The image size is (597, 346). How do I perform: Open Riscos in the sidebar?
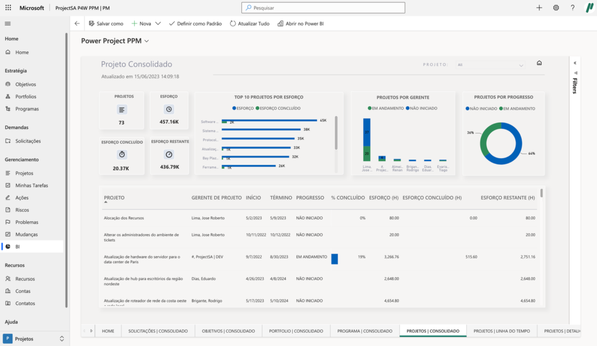(x=22, y=210)
